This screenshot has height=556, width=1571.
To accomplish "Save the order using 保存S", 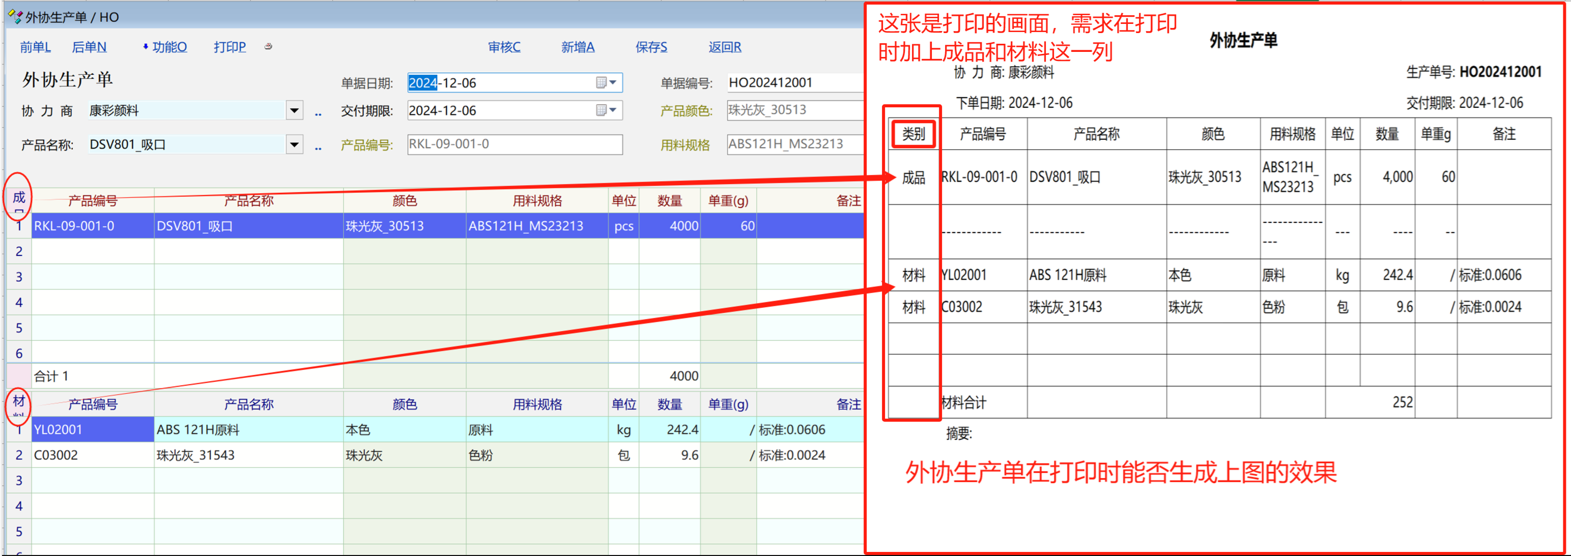I will [x=651, y=47].
